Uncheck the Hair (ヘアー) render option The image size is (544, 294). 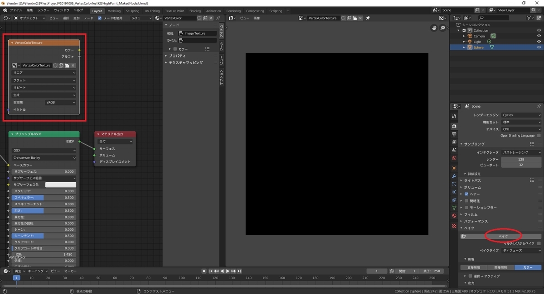tap(466, 194)
